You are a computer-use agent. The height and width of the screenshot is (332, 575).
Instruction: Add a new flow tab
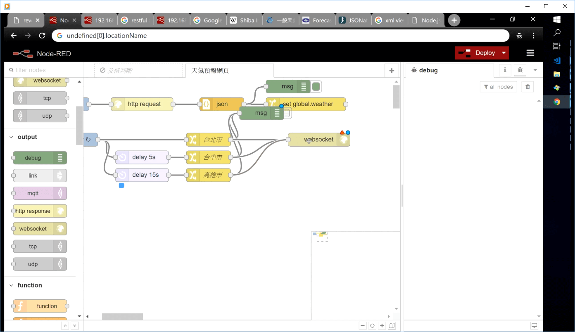tap(392, 71)
